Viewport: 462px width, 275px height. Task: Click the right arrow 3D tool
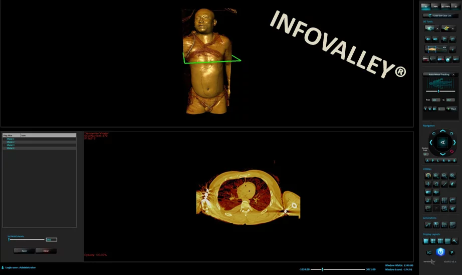coord(435,39)
